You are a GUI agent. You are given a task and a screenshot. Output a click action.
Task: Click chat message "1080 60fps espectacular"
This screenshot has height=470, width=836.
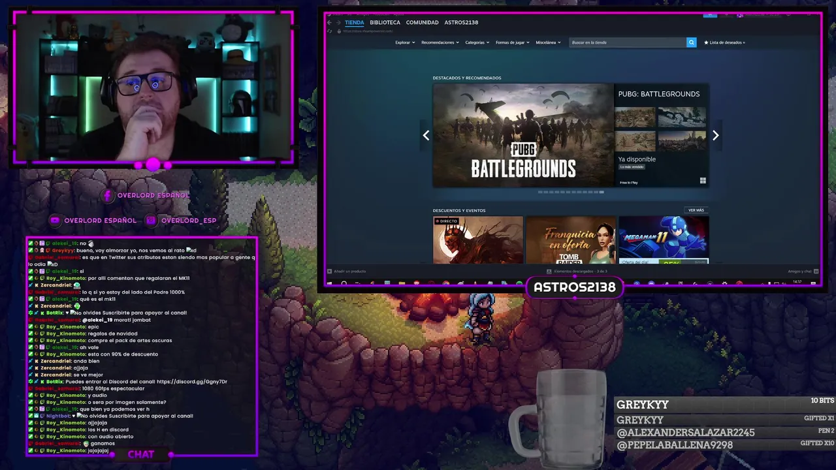point(113,388)
